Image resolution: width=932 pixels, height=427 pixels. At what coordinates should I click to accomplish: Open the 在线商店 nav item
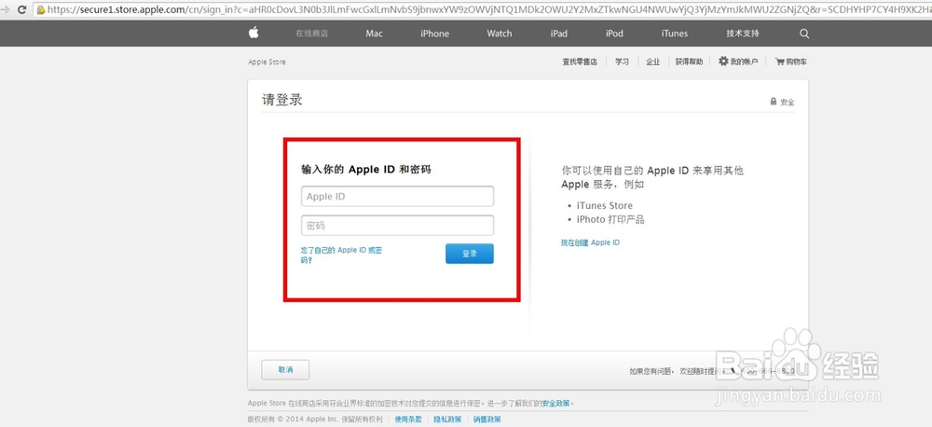click(x=311, y=34)
